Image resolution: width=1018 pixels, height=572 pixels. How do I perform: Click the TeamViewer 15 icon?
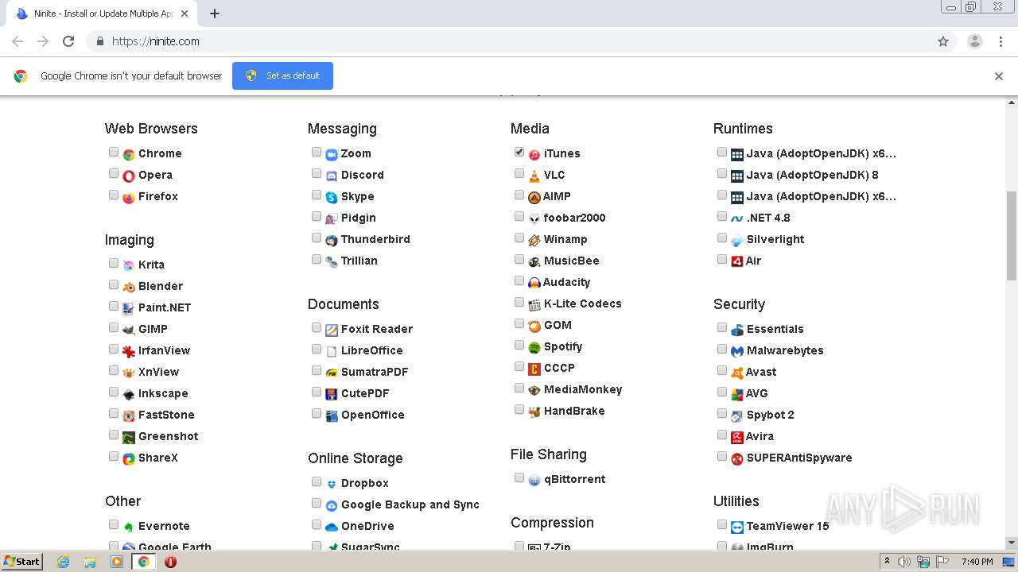737,527
